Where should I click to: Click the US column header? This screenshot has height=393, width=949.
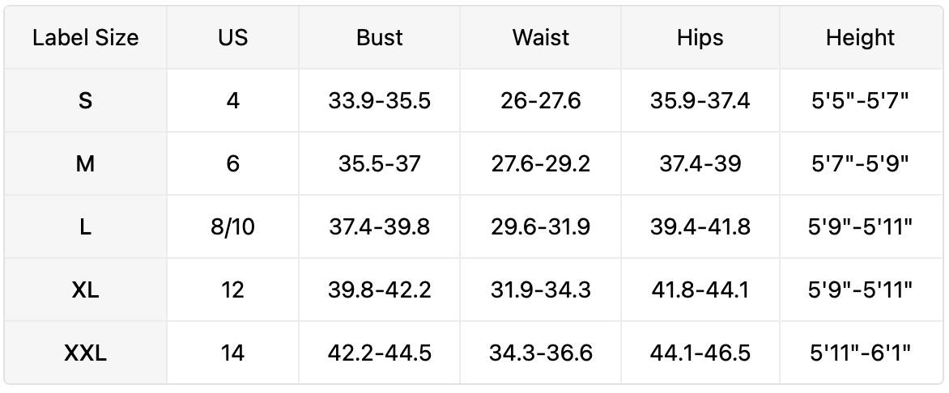point(232,38)
